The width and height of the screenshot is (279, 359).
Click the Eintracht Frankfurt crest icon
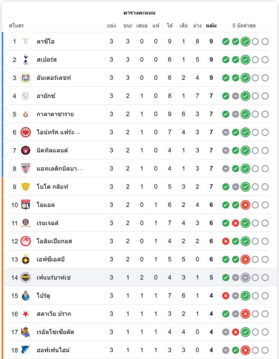click(x=26, y=132)
